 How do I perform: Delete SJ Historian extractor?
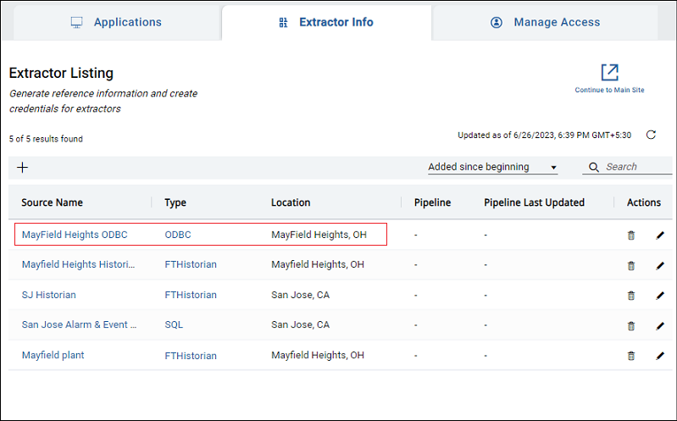pos(630,296)
